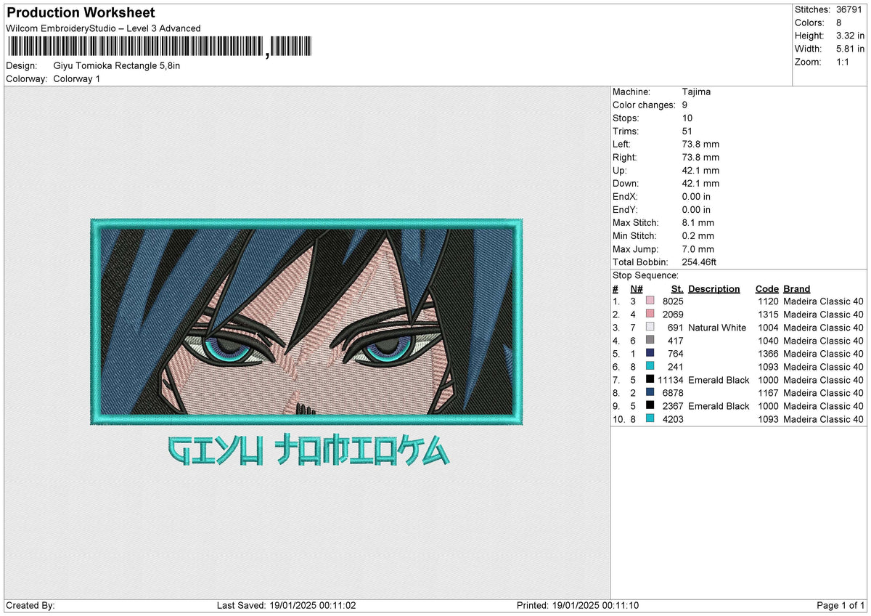
Task: Click the Min Stitch value 0.2 mm
Action: (698, 235)
